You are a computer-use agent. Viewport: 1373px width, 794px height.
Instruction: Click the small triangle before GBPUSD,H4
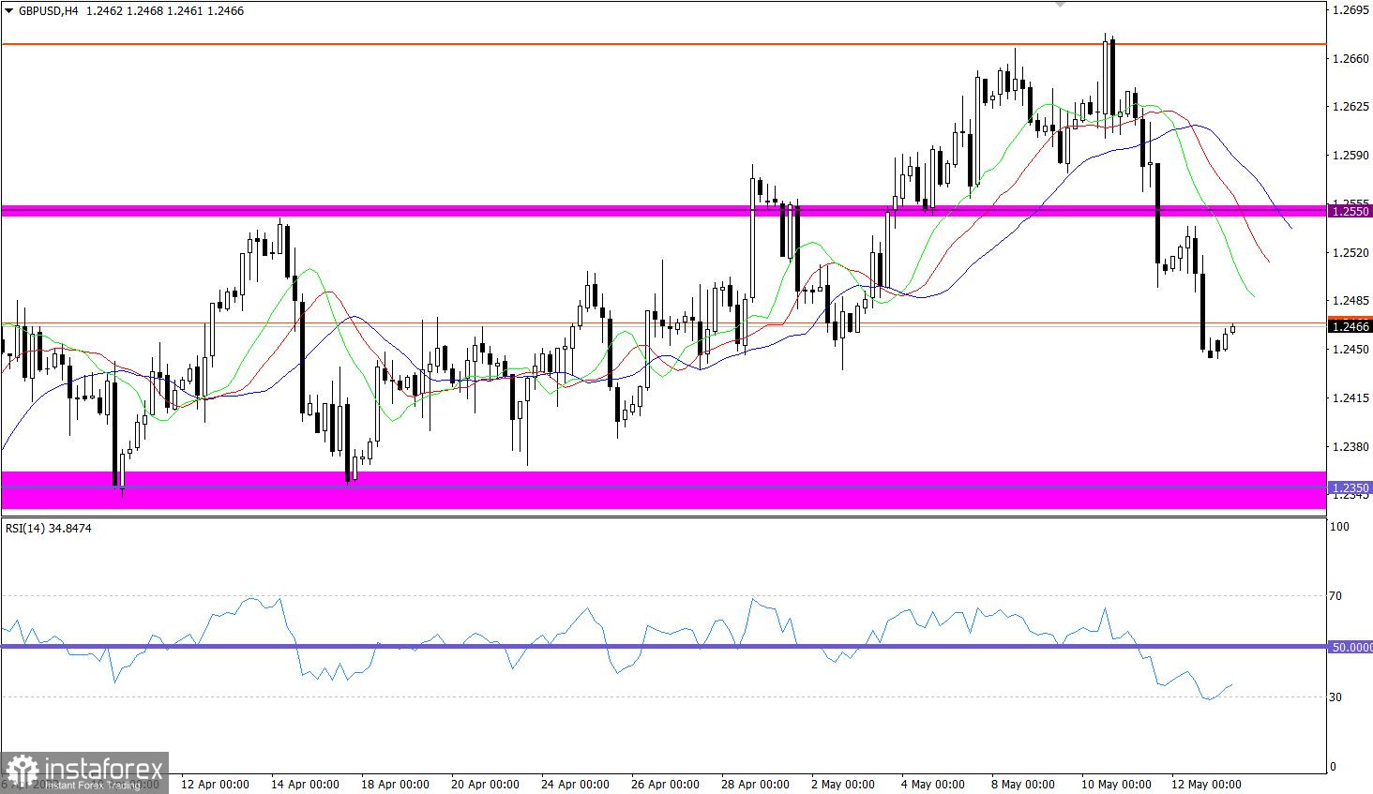click(x=9, y=11)
